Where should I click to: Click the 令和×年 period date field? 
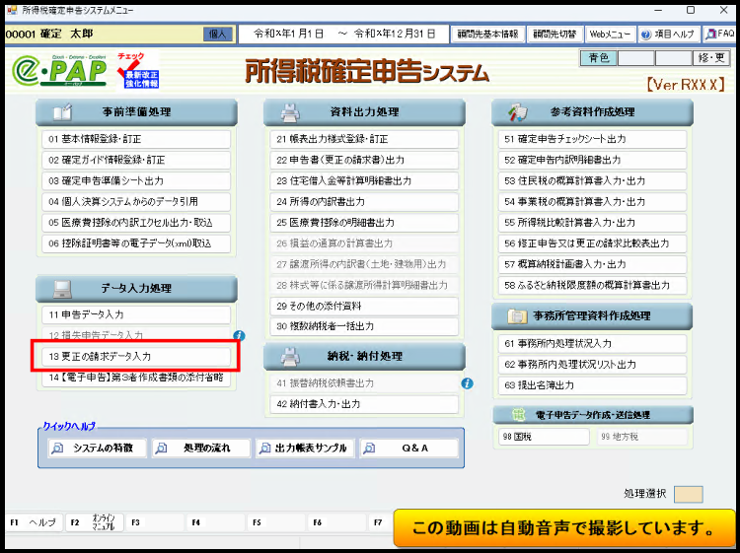[x=343, y=34]
